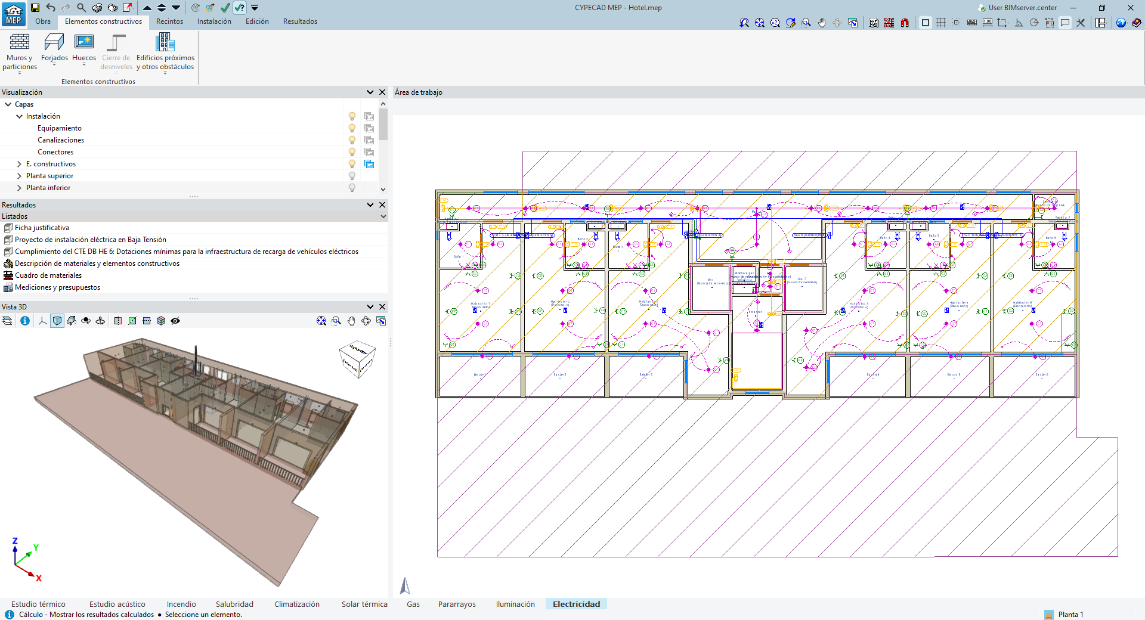
Task: Toggle visibility bulb for Equipamiento layer
Action: [x=352, y=128]
